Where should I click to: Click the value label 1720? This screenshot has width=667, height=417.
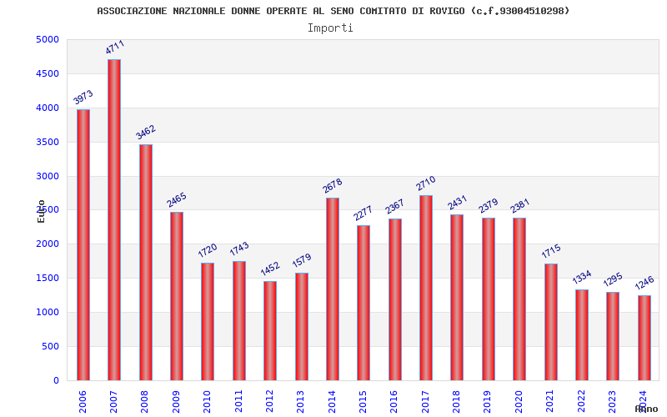point(208,250)
